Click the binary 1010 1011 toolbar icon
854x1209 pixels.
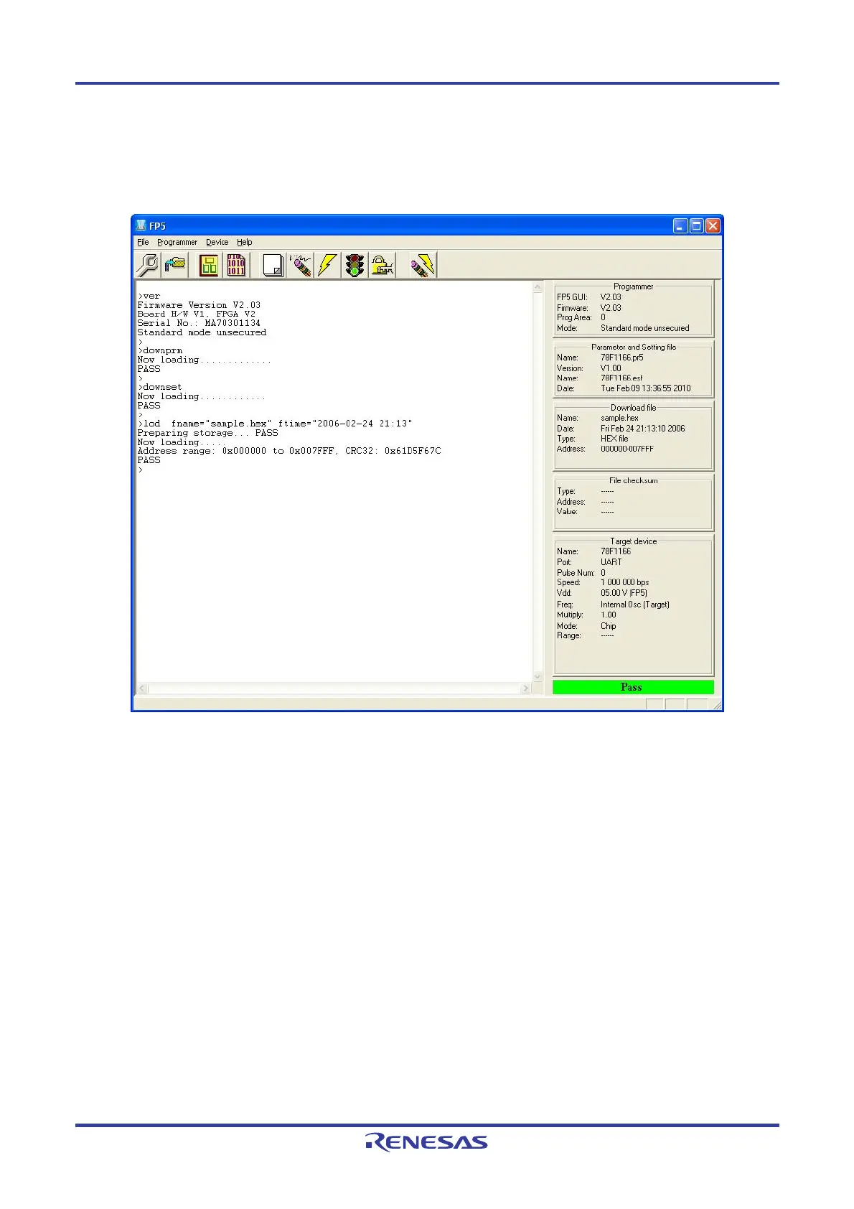pyautogui.click(x=236, y=266)
